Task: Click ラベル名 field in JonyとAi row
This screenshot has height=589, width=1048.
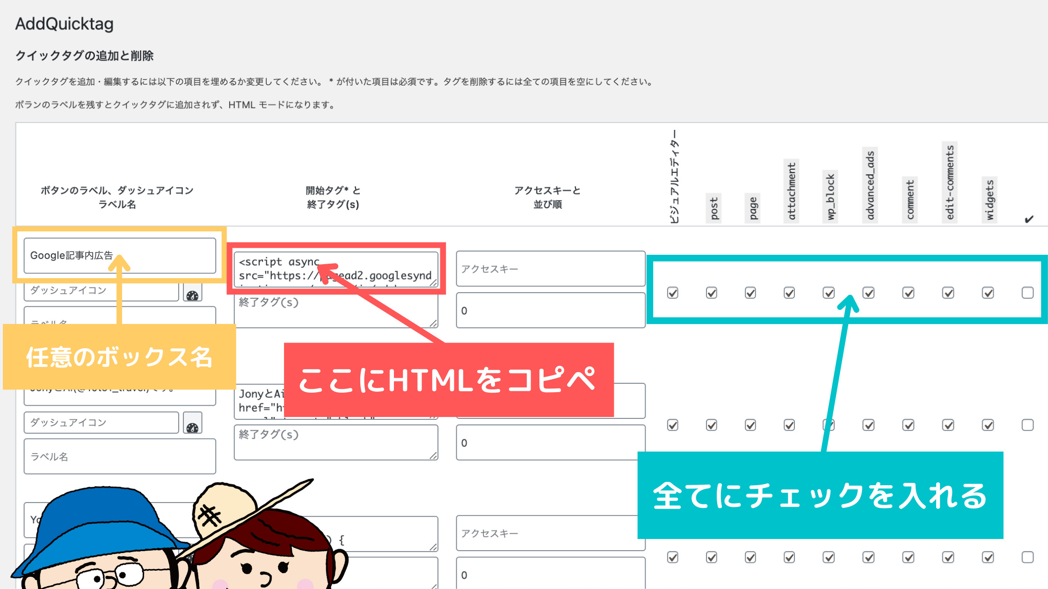Action: 120,456
